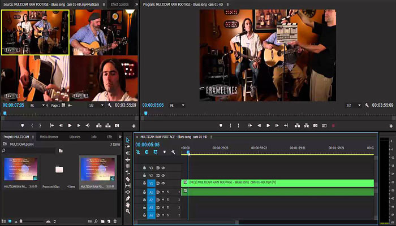Click Extract button in Program monitor
The height and width of the screenshot is (226, 396).
coord(307,125)
